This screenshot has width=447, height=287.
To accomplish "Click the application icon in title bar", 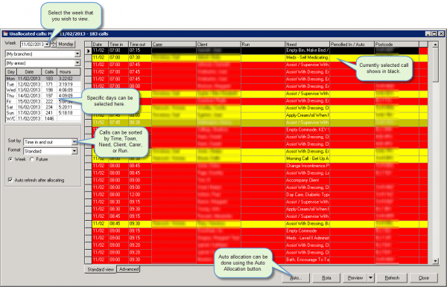I will tap(5, 33).
